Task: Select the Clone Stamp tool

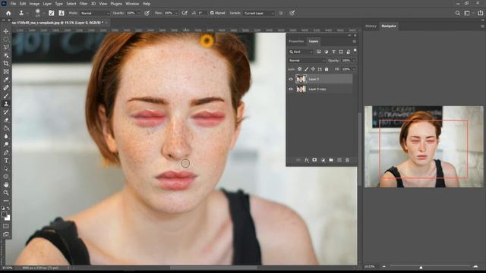Action: pos(6,104)
